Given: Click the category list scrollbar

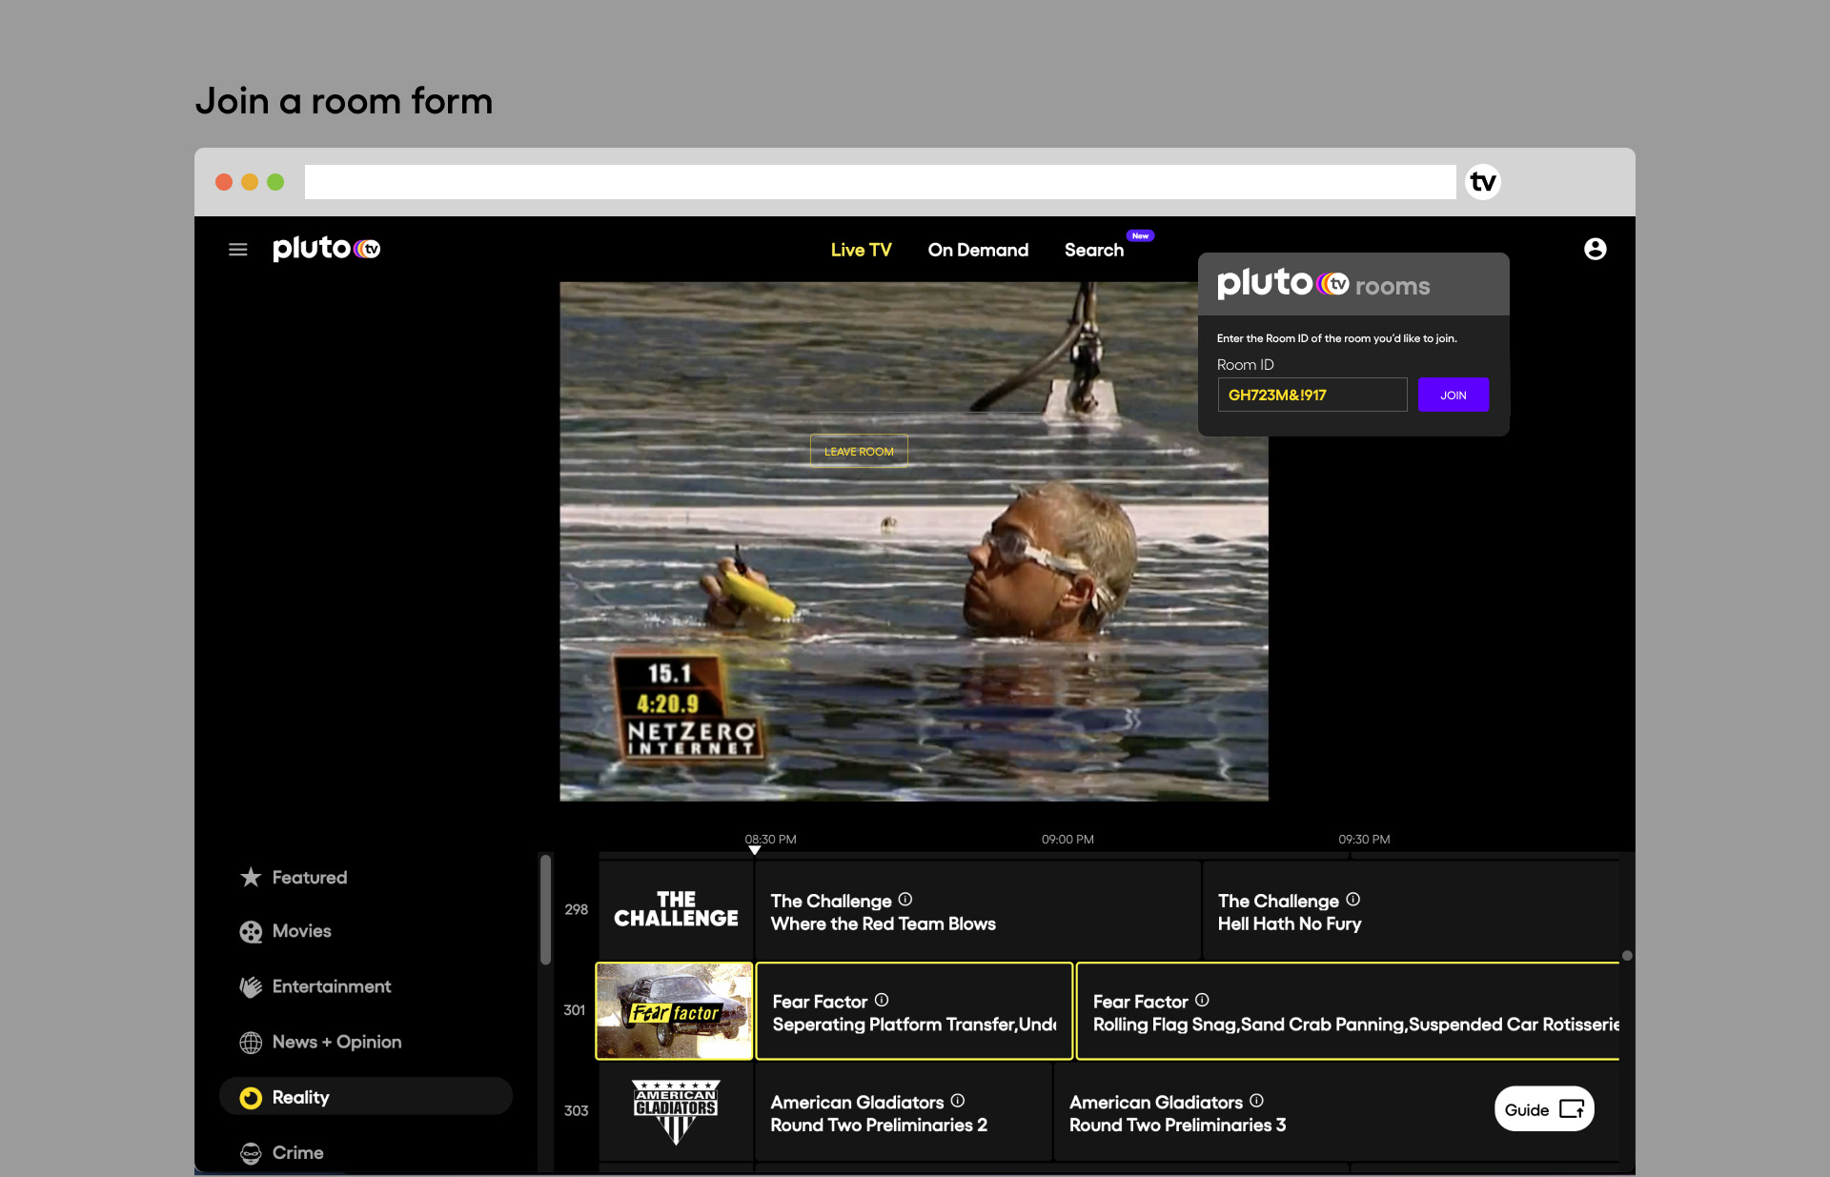Looking at the screenshot, I should 545,909.
